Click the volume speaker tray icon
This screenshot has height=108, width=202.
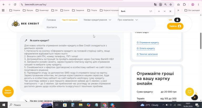[x=171, y=105]
